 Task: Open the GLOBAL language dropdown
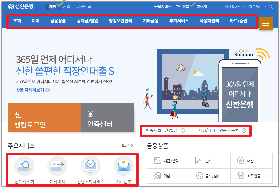click(x=256, y=7)
